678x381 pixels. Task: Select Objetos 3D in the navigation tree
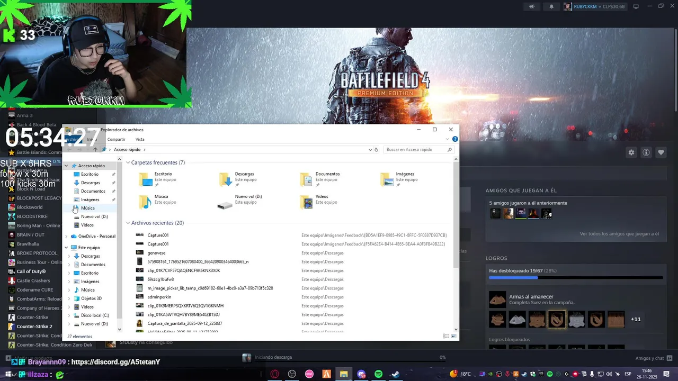[91, 298]
